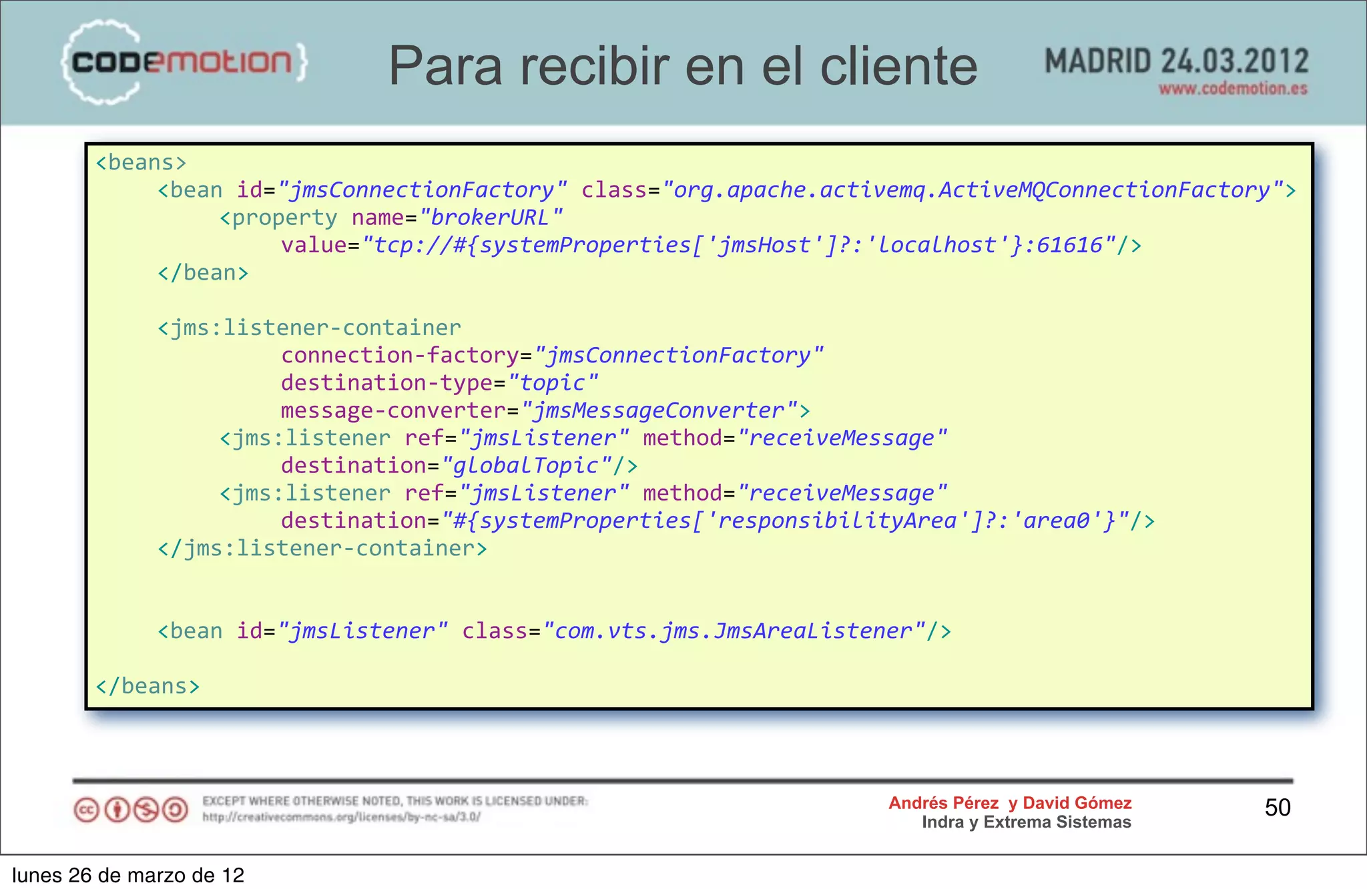Click the CC share-alike icon
Screen dimensions: 1367x889
point(176,810)
